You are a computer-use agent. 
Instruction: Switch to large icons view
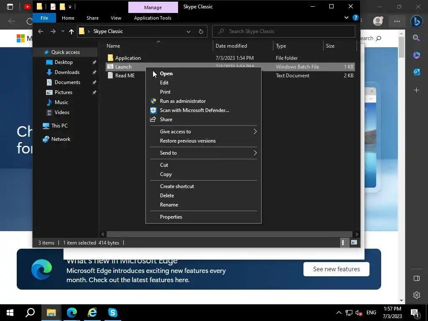tap(354, 242)
